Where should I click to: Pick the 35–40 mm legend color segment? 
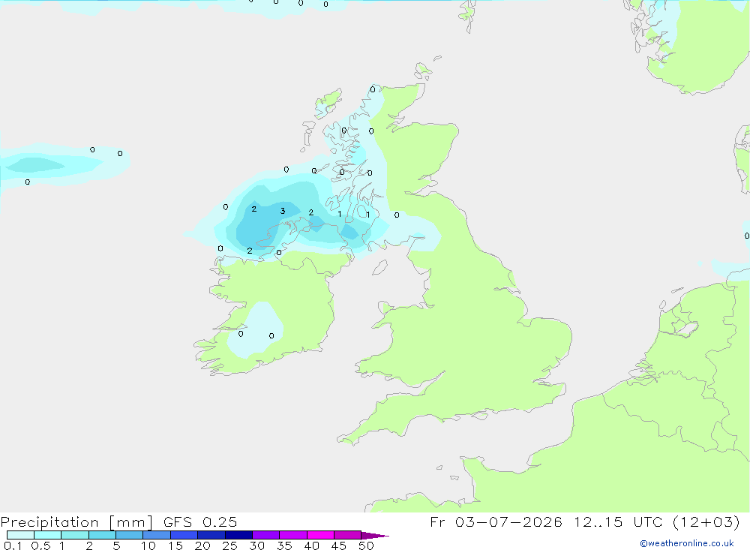[x=293, y=535]
